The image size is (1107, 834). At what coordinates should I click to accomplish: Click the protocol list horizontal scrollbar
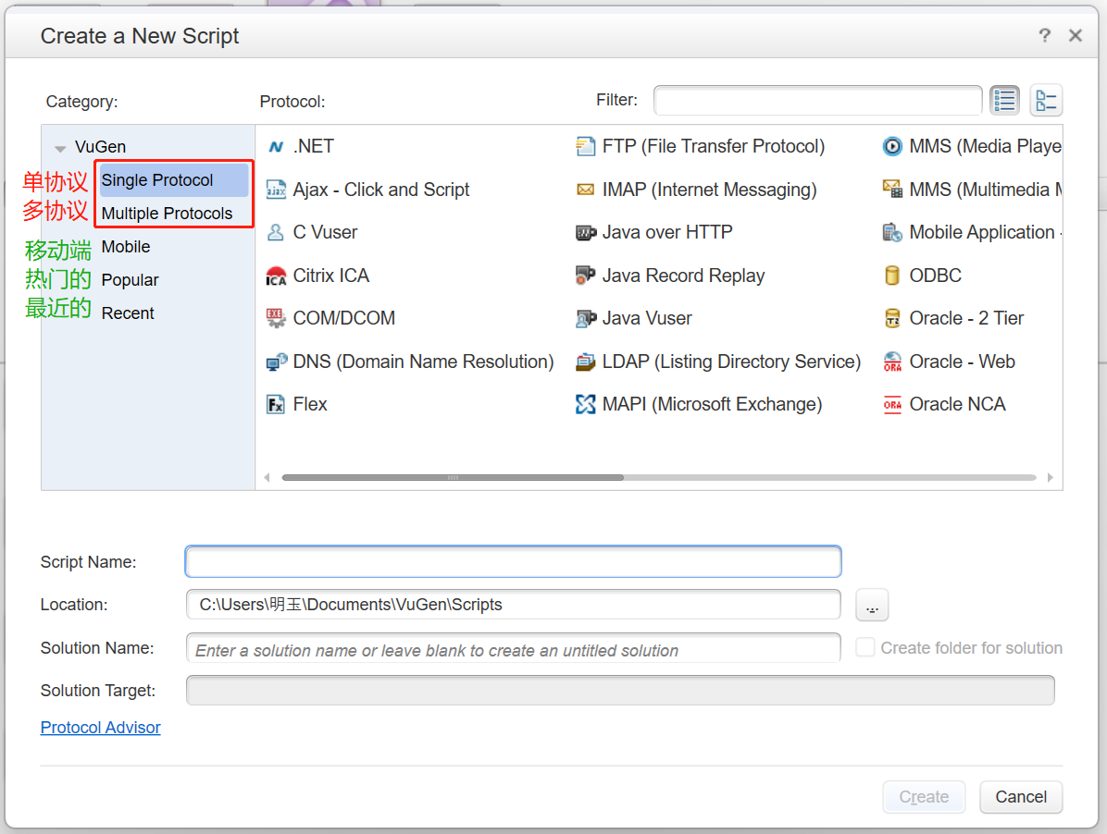click(x=453, y=477)
